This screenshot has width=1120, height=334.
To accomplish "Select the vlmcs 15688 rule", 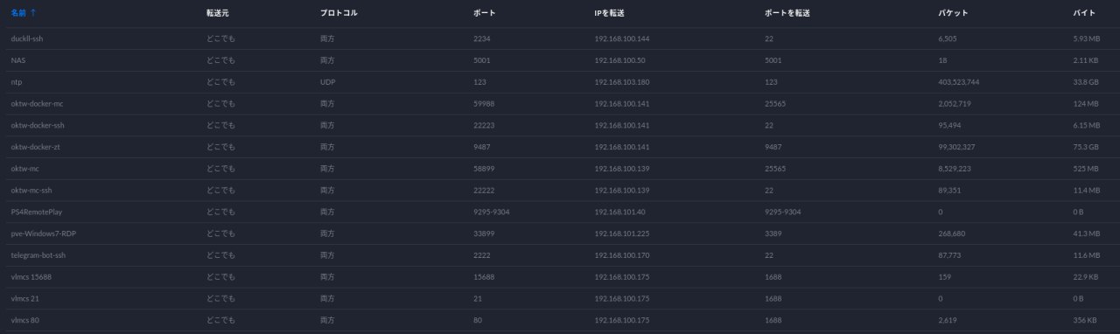I will point(560,276).
